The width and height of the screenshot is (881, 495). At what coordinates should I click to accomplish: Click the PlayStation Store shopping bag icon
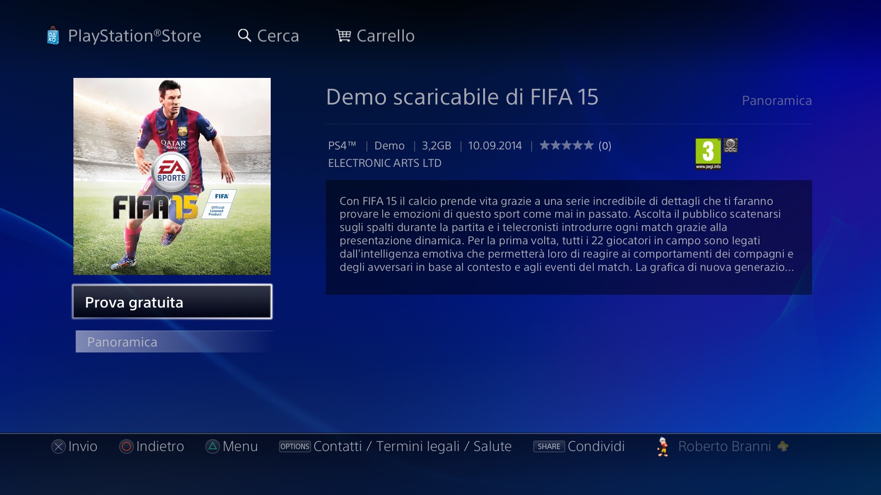53,35
